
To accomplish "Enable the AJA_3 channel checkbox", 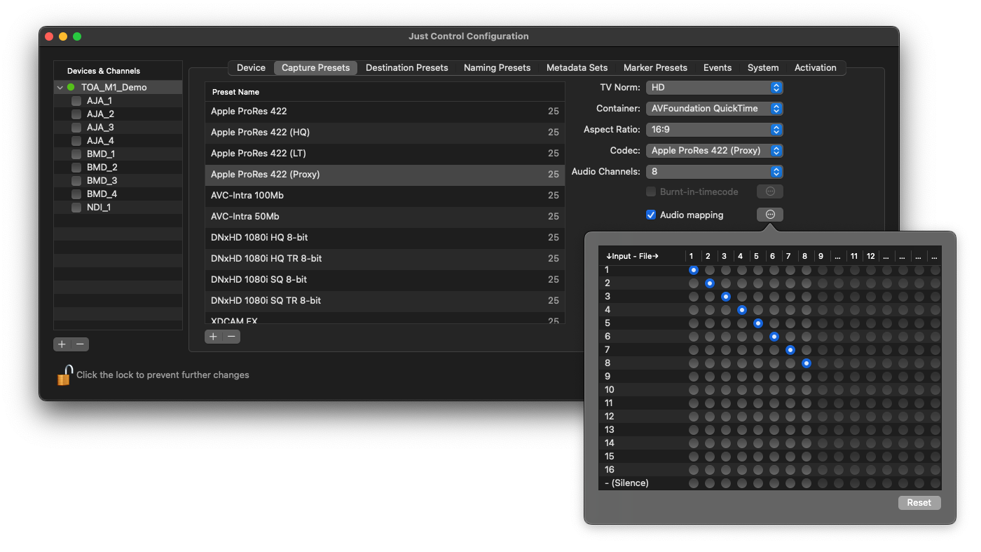I will click(76, 128).
